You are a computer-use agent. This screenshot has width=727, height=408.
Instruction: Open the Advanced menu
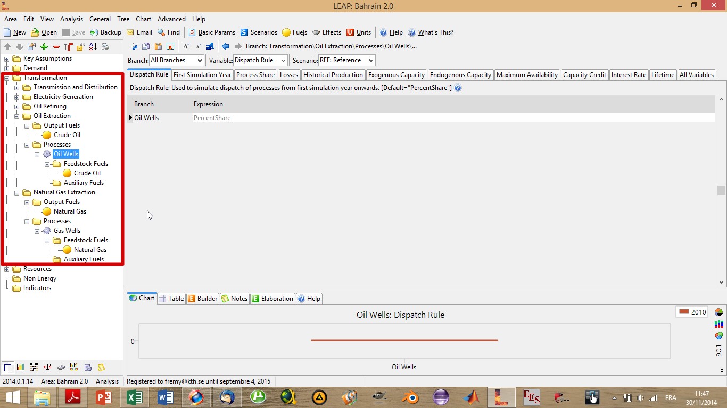click(x=171, y=19)
